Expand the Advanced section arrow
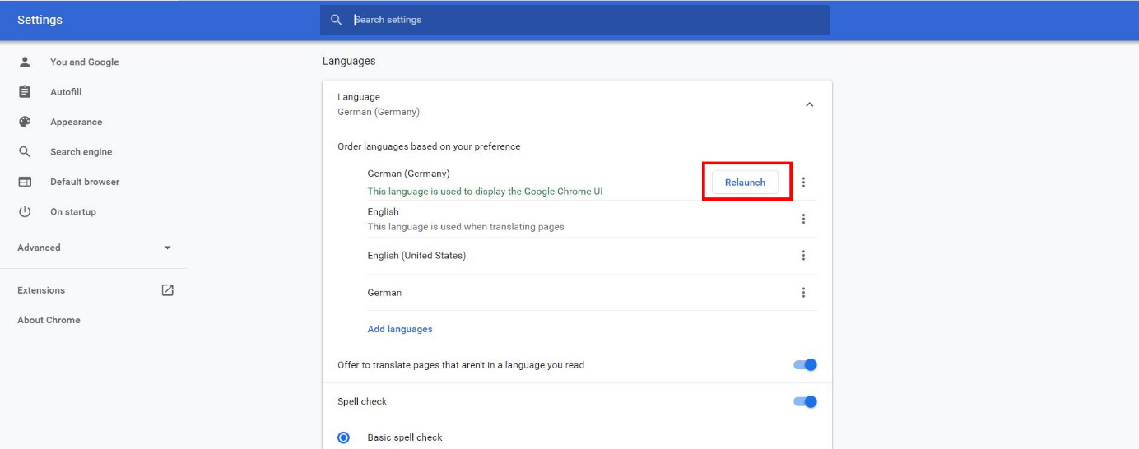This screenshot has height=449, width=1139. pos(167,248)
